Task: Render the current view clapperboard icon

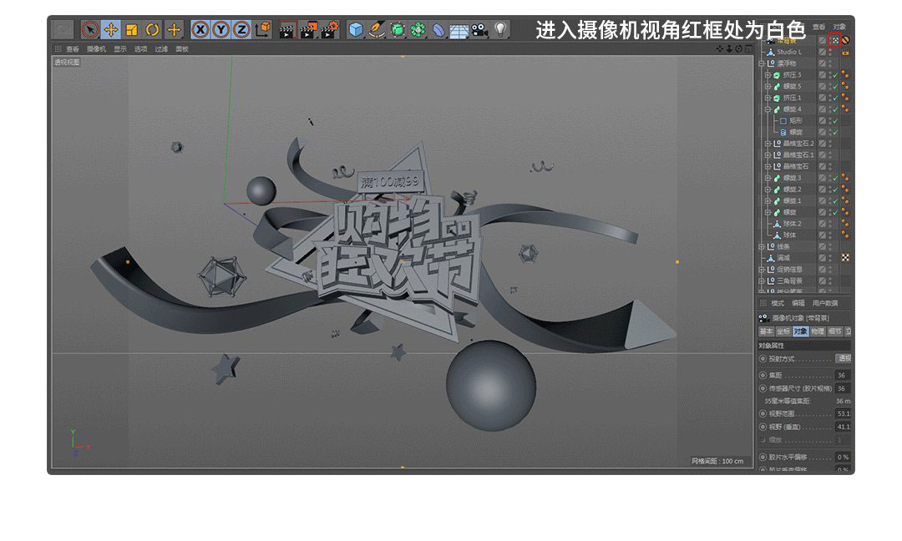Action: 286,30
